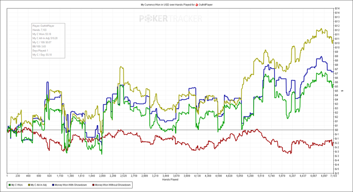Click the green My C Won legend swatch
Image resolution: width=353 pixels, height=192 pixels.
[10, 185]
